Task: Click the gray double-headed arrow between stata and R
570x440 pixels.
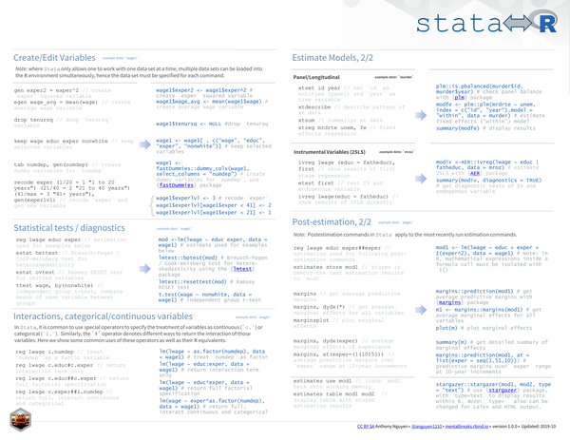Action: 518,23
